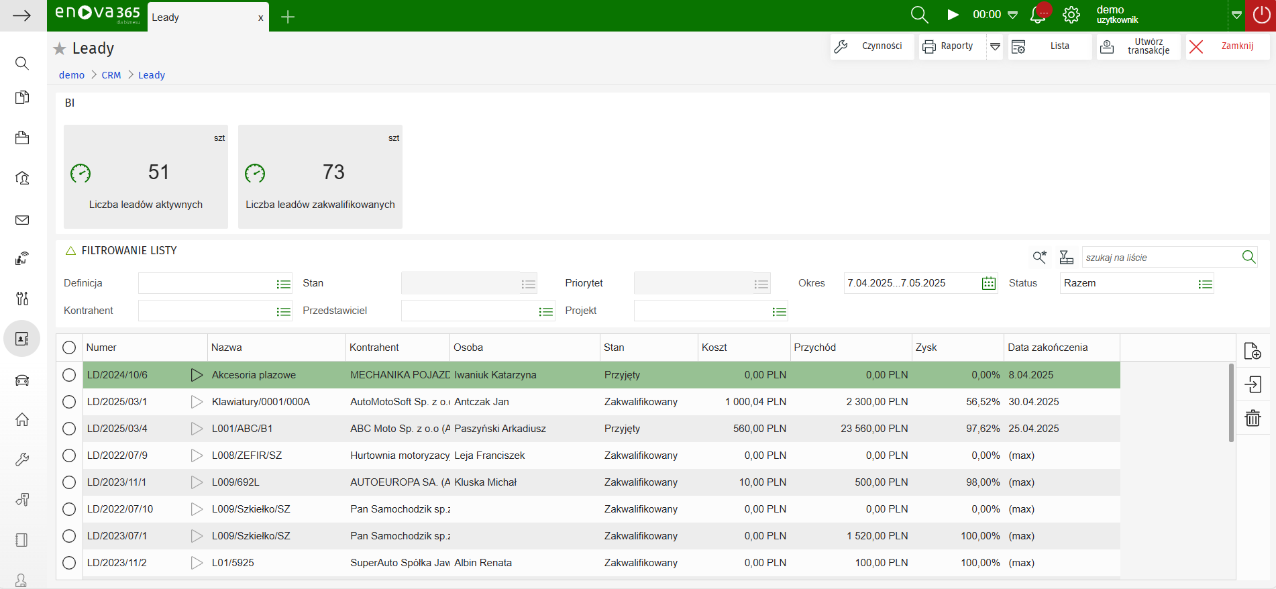Click the CRM breadcrumb link
1276x589 pixels.
111,75
